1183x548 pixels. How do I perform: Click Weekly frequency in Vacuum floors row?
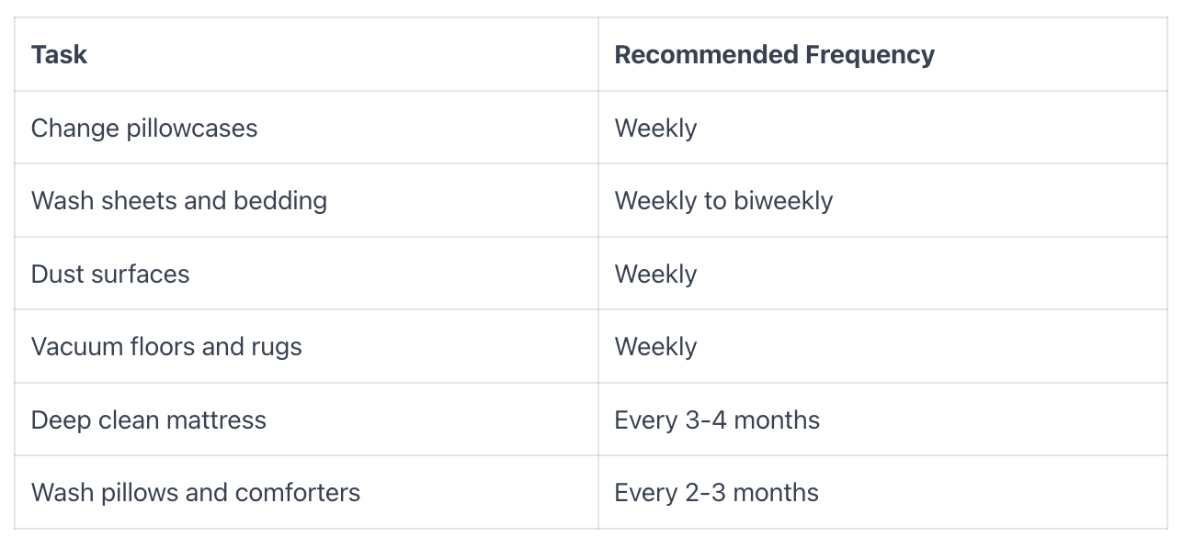point(655,347)
